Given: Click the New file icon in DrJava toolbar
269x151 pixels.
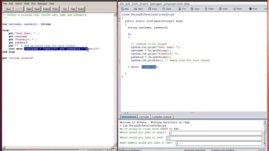Looking at the screenshot, I should click(x=125, y=9).
